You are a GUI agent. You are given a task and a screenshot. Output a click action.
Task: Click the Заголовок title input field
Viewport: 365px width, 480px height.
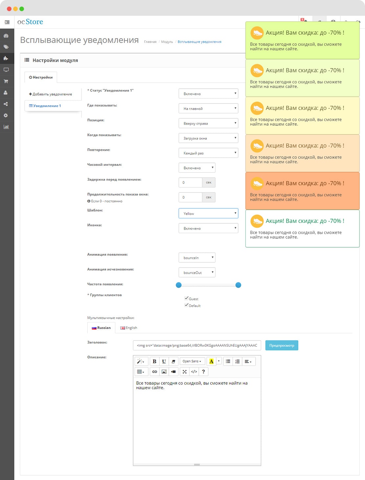[x=197, y=345]
